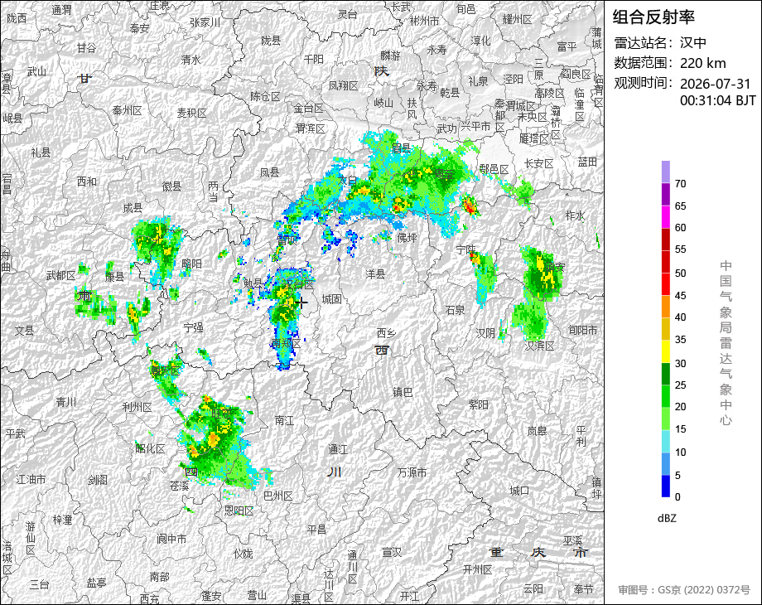762x605 pixels.
Task: Click the legend value 45
Action: (680, 296)
